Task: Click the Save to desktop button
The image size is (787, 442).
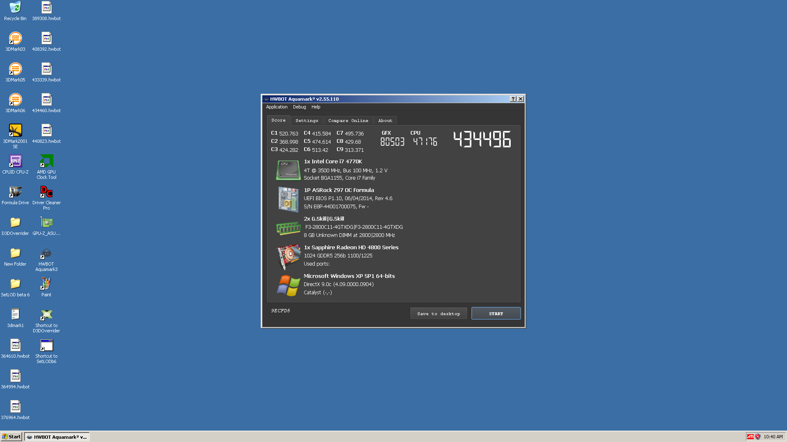Action: click(439, 313)
